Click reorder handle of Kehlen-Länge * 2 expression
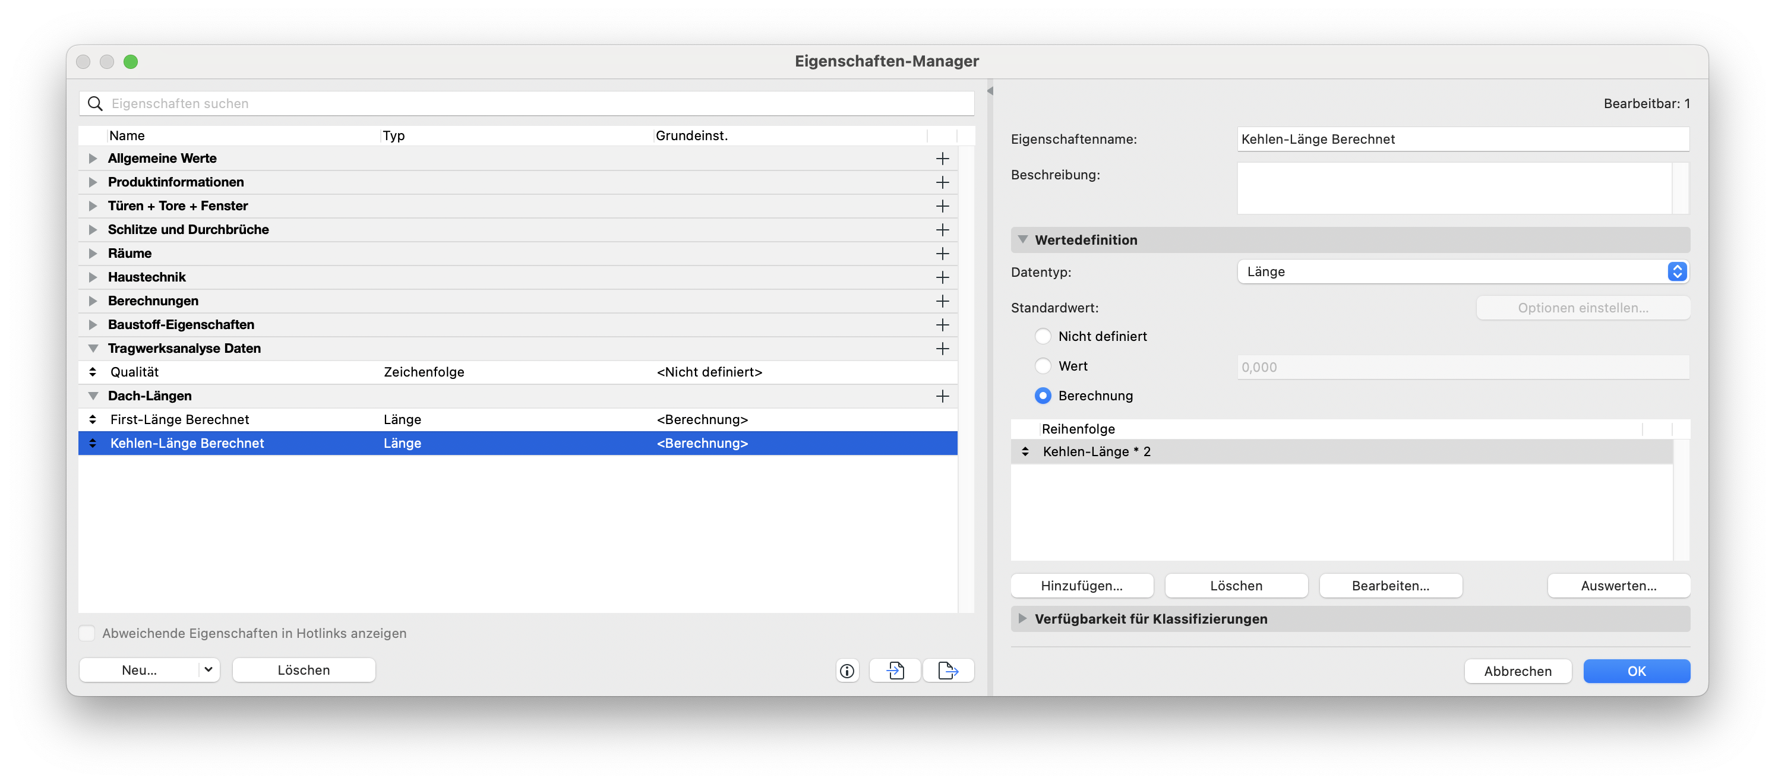This screenshot has height=784, width=1775. 1025,451
